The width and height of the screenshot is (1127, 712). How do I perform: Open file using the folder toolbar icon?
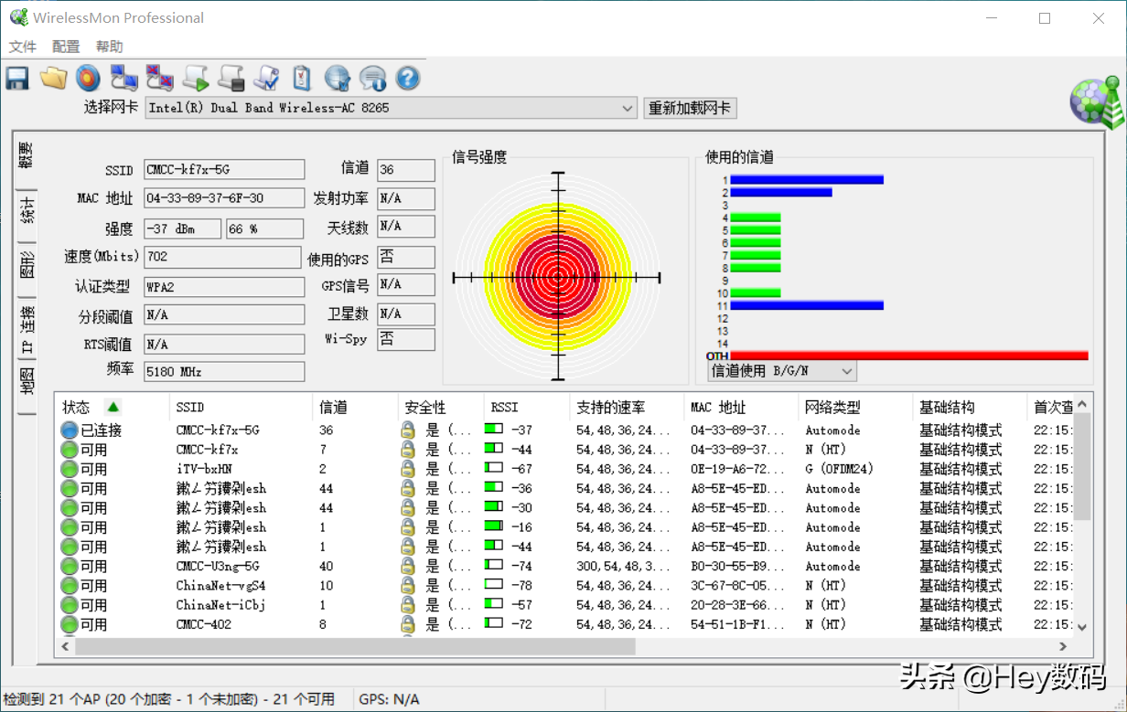coord(53,79)
